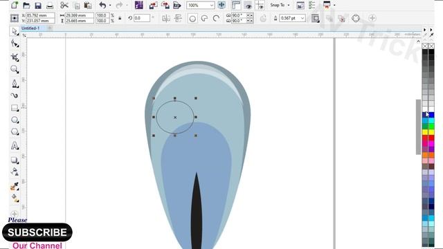
Task: Click the Convert to curves icon
Action: [x=356, y=19]
